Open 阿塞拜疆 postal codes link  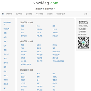[x=39, y=36]
